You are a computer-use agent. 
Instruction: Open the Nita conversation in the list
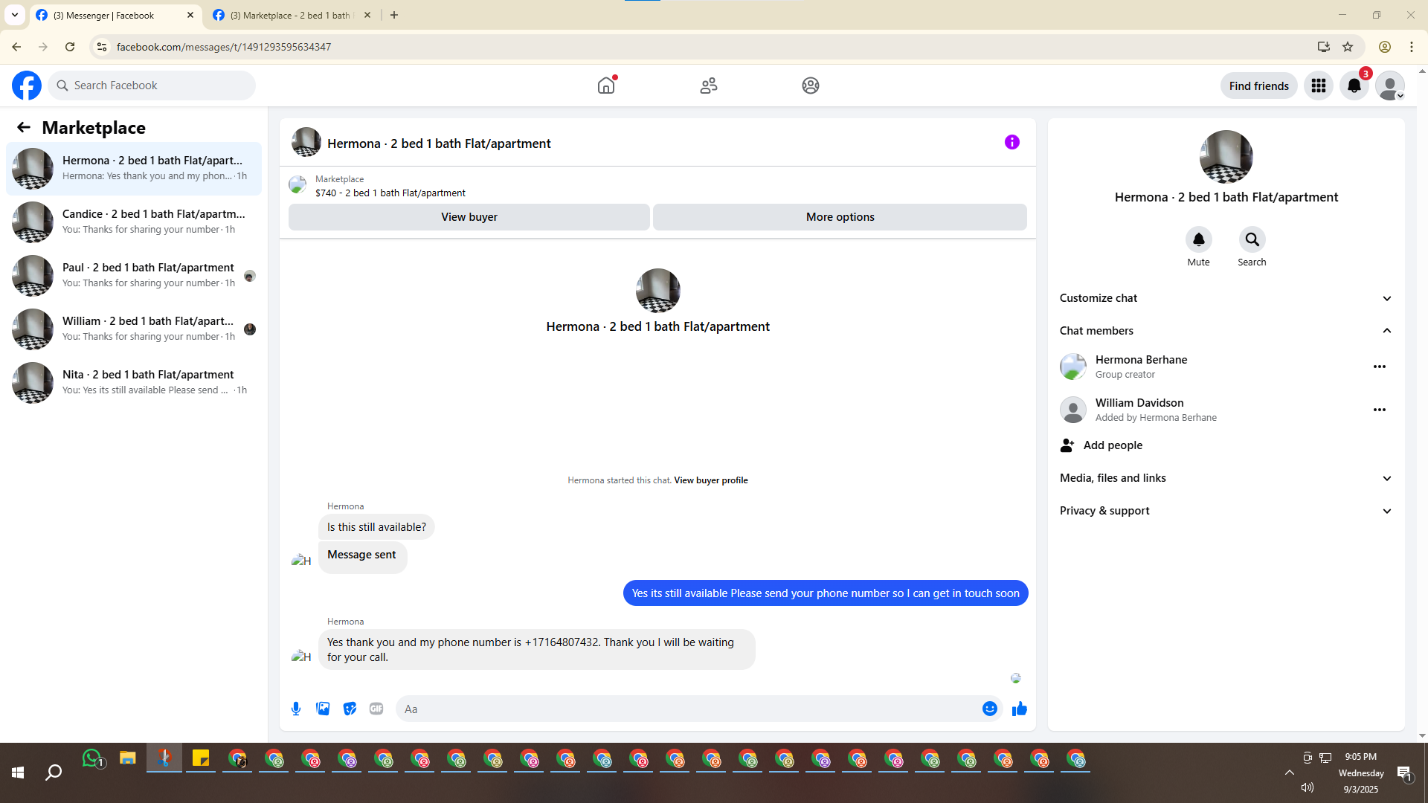tap(134, 383)
